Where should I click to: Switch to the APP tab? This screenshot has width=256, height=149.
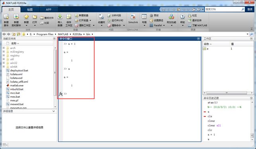click(49, 10)
